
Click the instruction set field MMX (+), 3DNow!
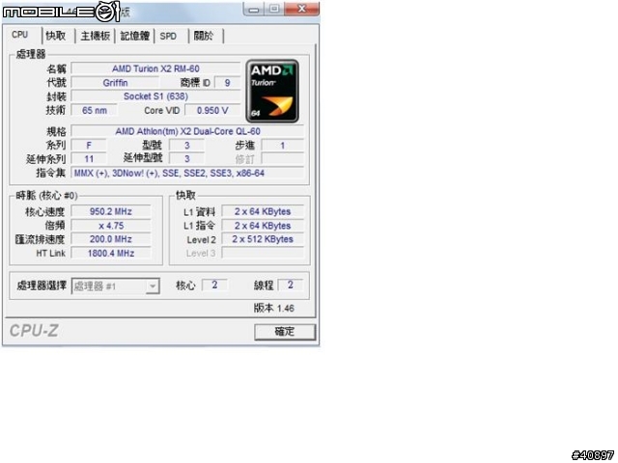187,173
